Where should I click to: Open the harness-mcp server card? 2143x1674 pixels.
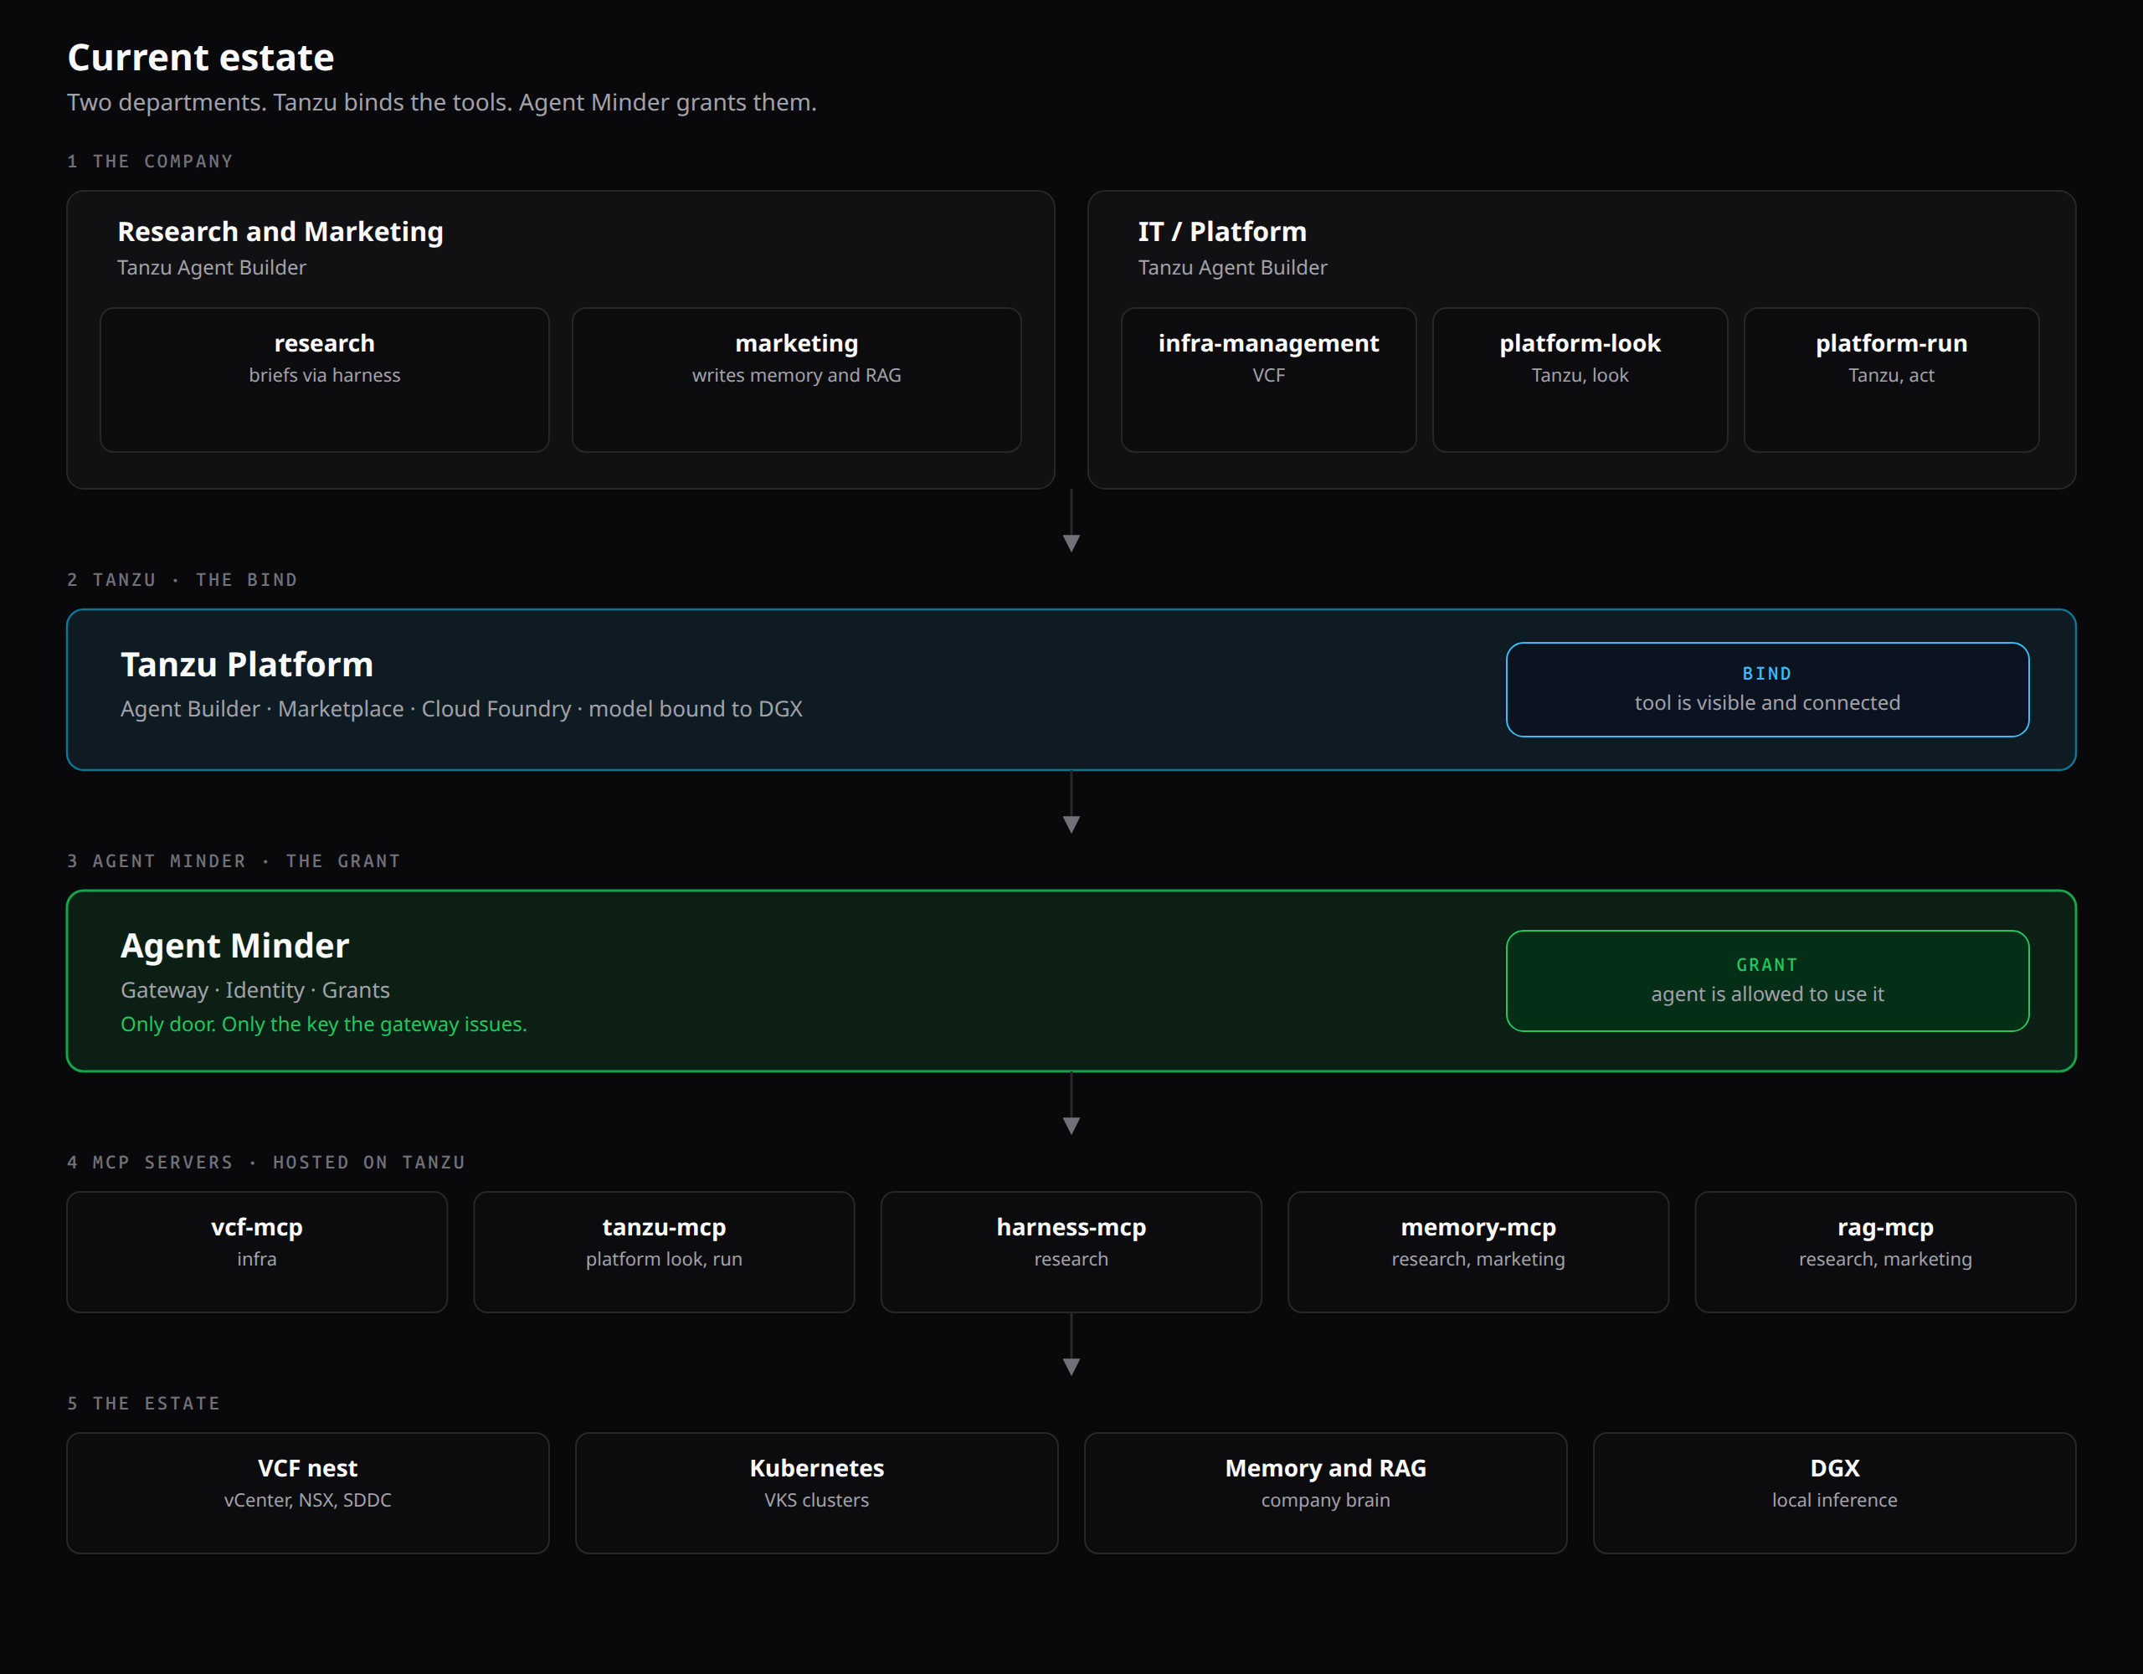coord(1071,1251)
